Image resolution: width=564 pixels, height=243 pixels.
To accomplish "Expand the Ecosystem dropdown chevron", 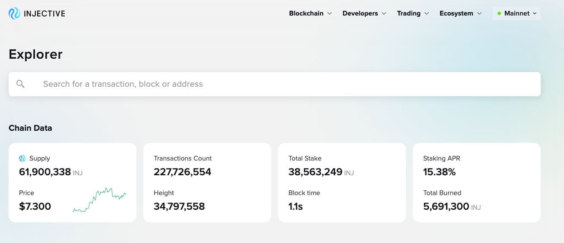I will pos(479,13).
